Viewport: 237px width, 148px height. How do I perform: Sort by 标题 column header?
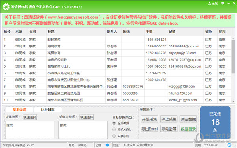point(76,32)
